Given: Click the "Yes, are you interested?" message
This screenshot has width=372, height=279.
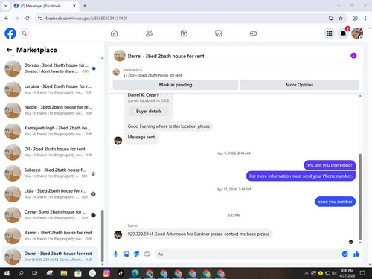Looking at the screenshot, I should point(330,165).
